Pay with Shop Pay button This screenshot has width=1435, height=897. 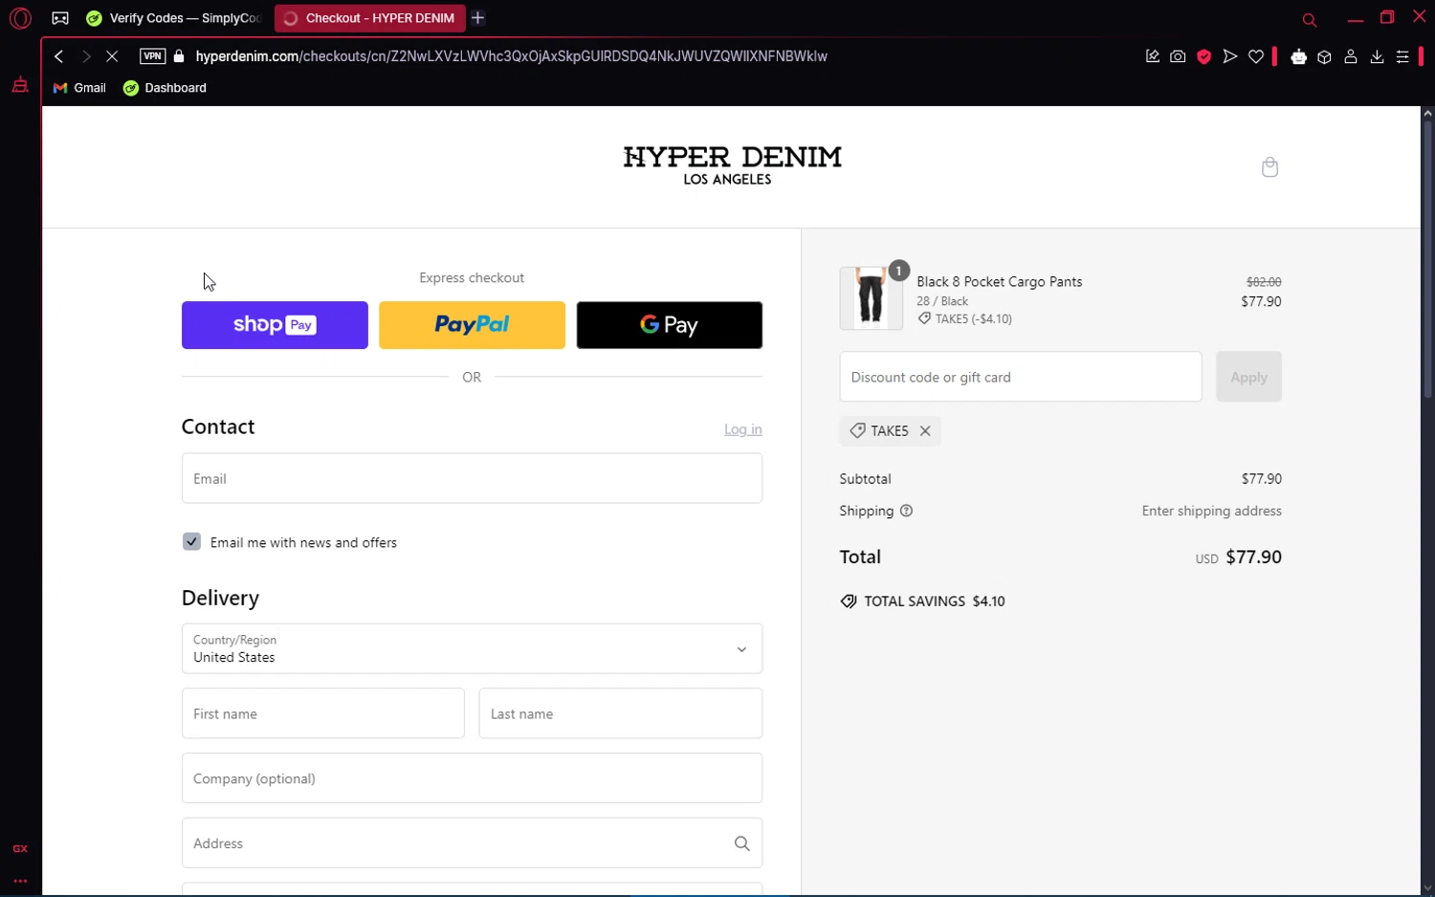[x=275, y=325]
